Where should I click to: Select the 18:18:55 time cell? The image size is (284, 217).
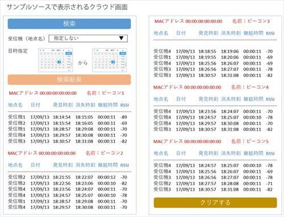(207, 51)
